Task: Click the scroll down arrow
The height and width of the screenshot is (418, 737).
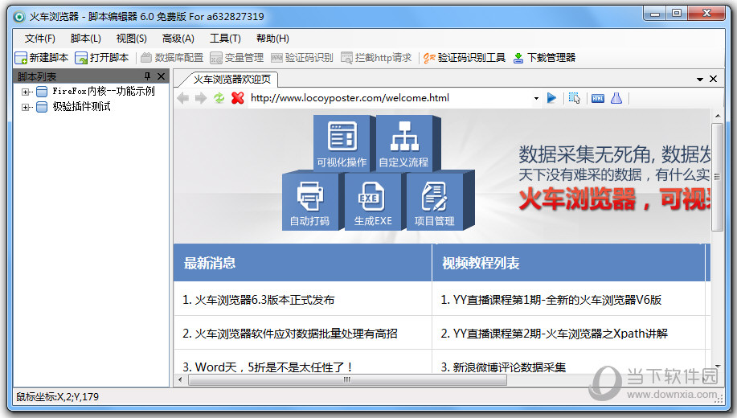Action: [x=717, y=366]
